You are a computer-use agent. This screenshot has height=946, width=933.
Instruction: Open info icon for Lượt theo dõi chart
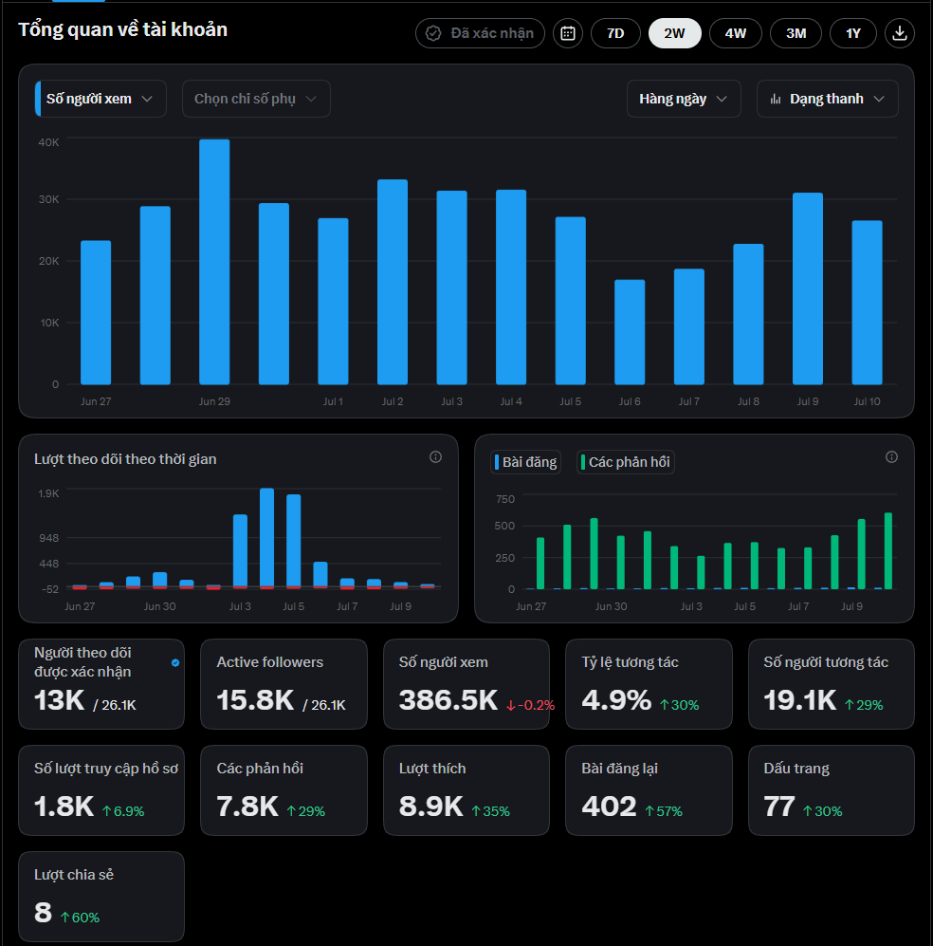[435, 457]
